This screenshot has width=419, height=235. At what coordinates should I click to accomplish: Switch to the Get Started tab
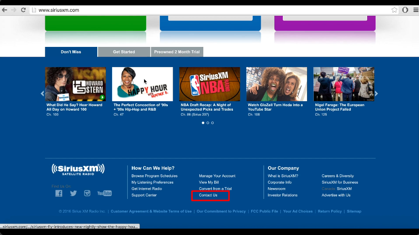tap(124, 52)
